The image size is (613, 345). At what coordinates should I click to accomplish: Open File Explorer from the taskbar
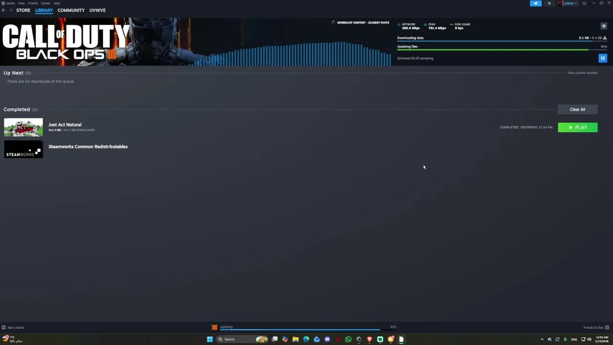(x=295, y=339)
